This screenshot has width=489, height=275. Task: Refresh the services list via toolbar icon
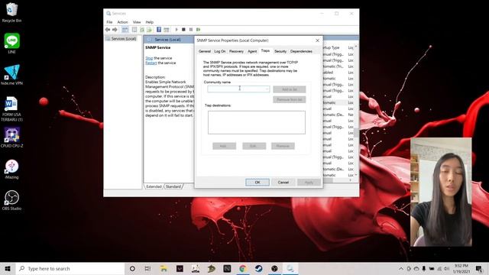point(142,29)
